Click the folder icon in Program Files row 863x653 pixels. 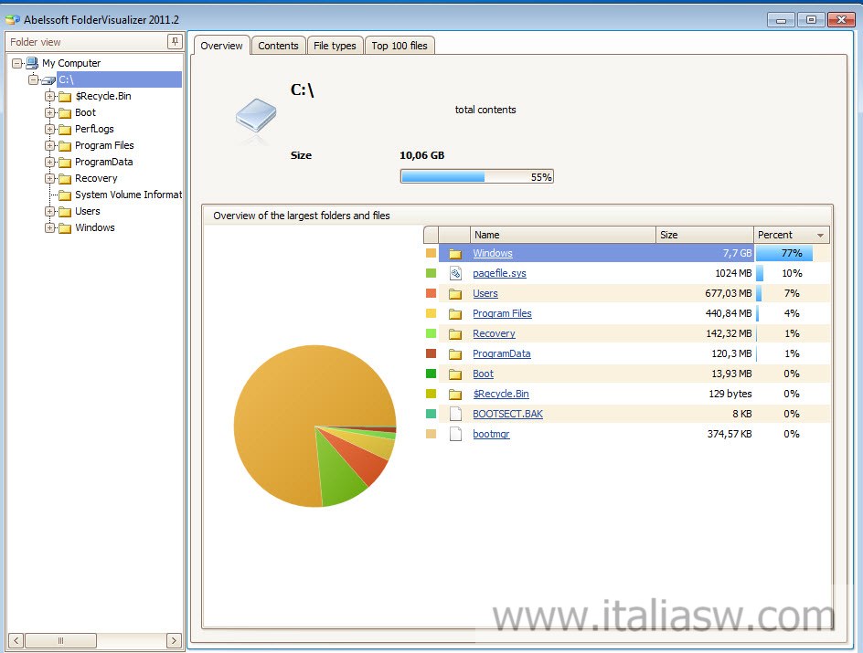455,314
